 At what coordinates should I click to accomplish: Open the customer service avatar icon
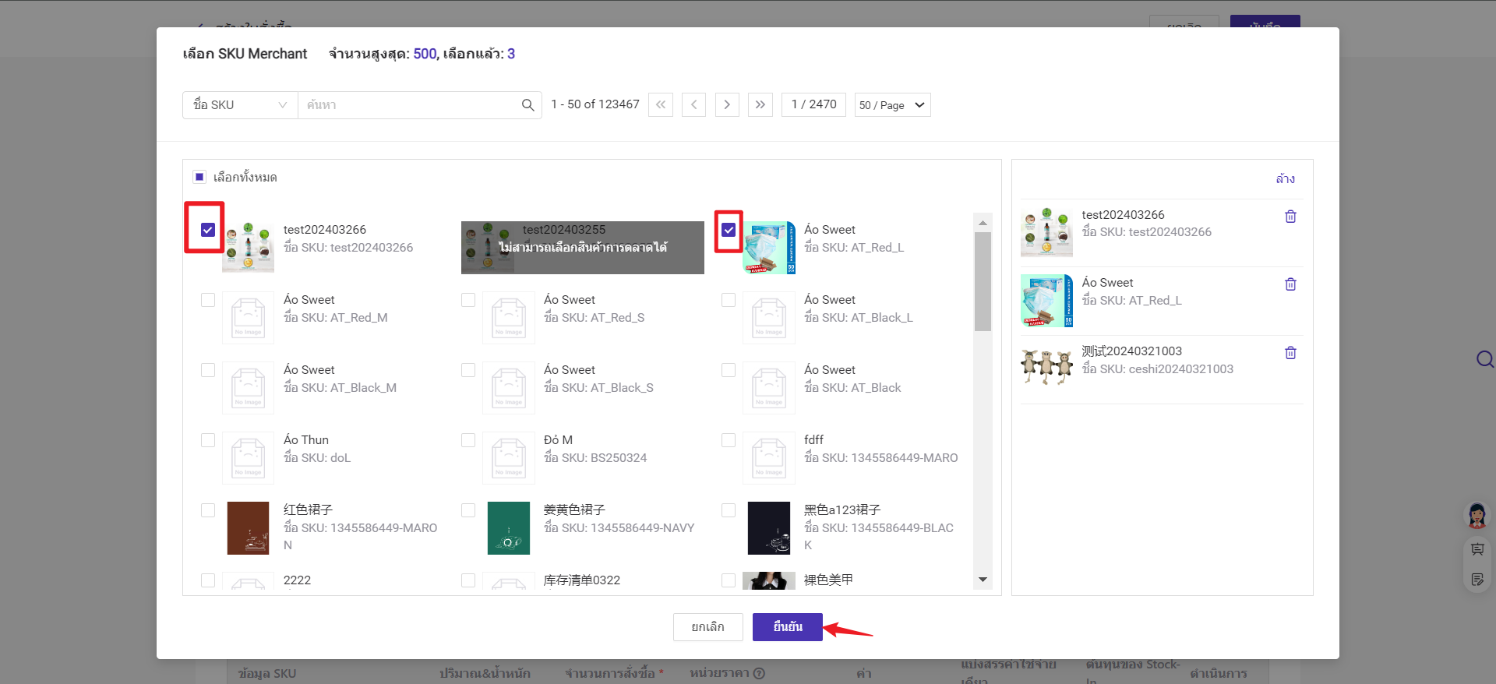point(1477,515)
